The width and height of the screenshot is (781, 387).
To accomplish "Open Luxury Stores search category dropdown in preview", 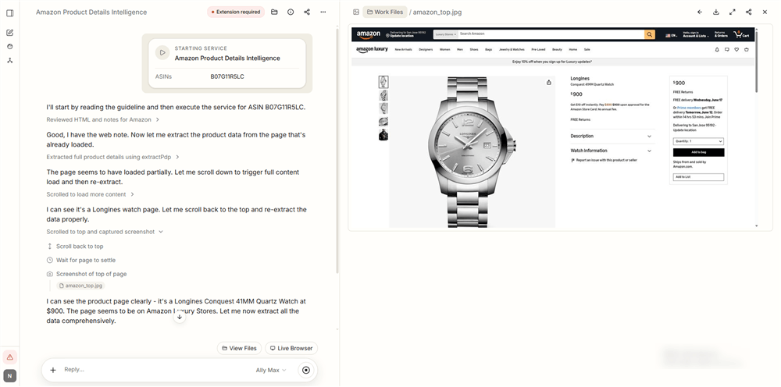I will click(446, 34).
